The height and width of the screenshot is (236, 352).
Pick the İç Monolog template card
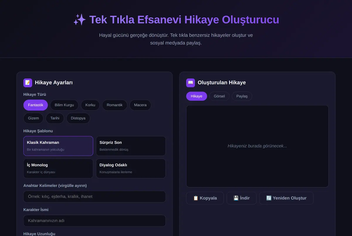(x=58, y=168)
